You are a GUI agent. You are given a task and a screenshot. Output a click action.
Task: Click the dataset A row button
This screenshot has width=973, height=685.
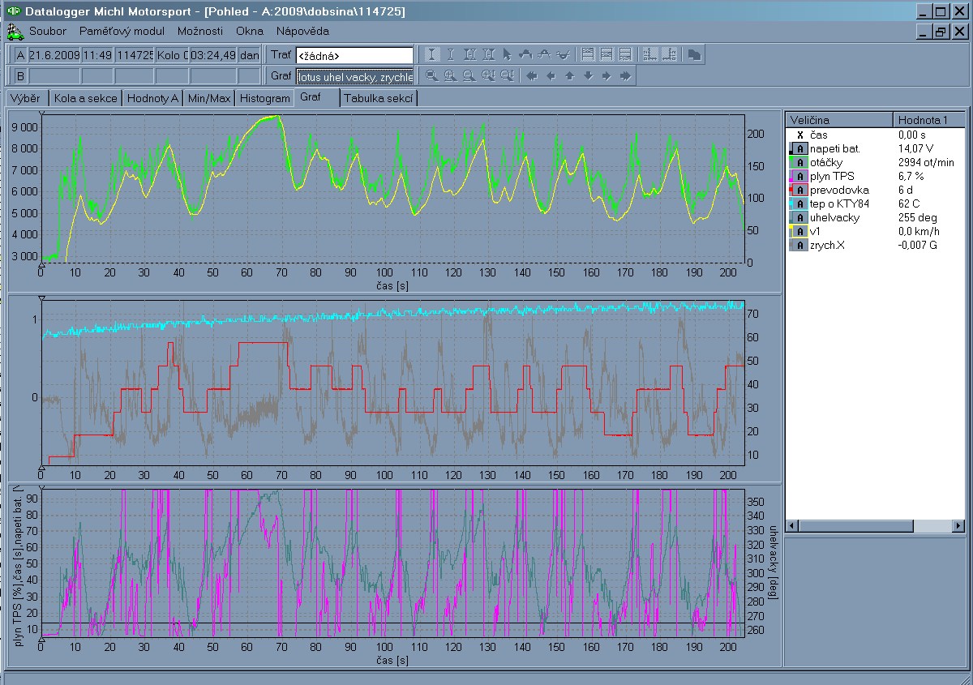coord(20,55)
